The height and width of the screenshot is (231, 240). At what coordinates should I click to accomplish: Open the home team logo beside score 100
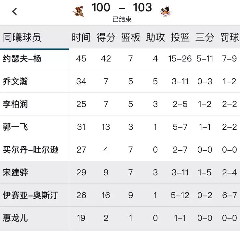(x=78, y=11)
